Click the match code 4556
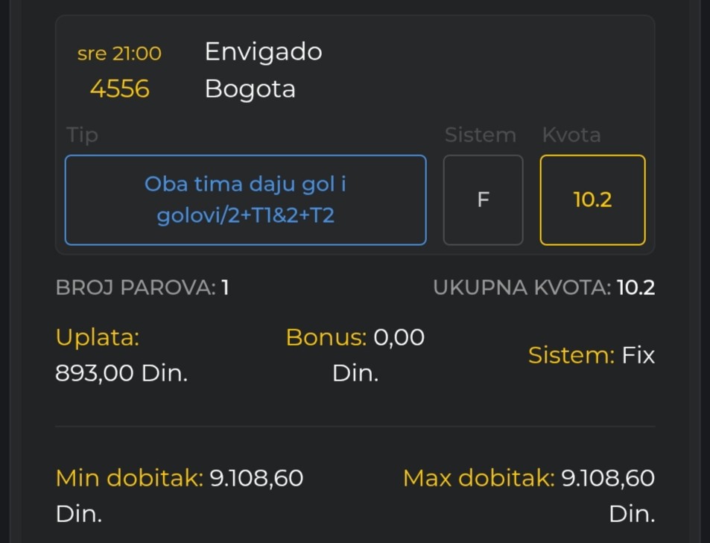The image size is (710, 543). (x=119, y=89)
